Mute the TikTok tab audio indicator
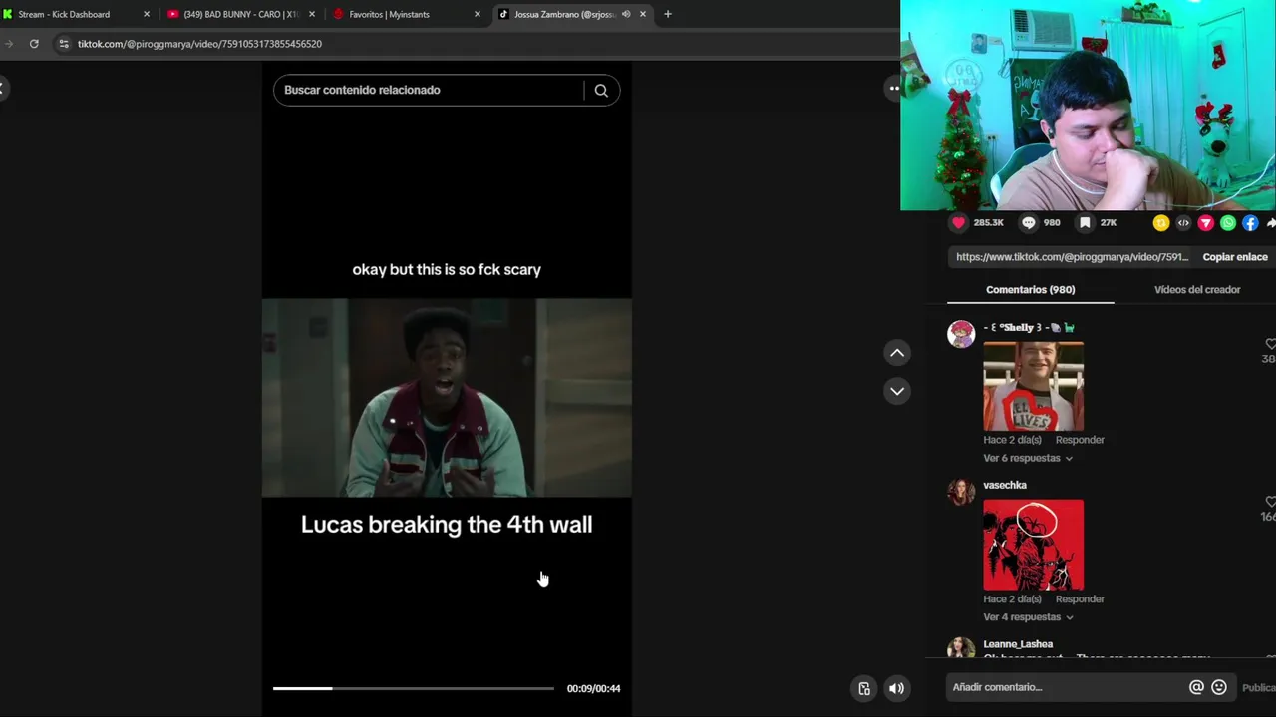 point(626,14)
